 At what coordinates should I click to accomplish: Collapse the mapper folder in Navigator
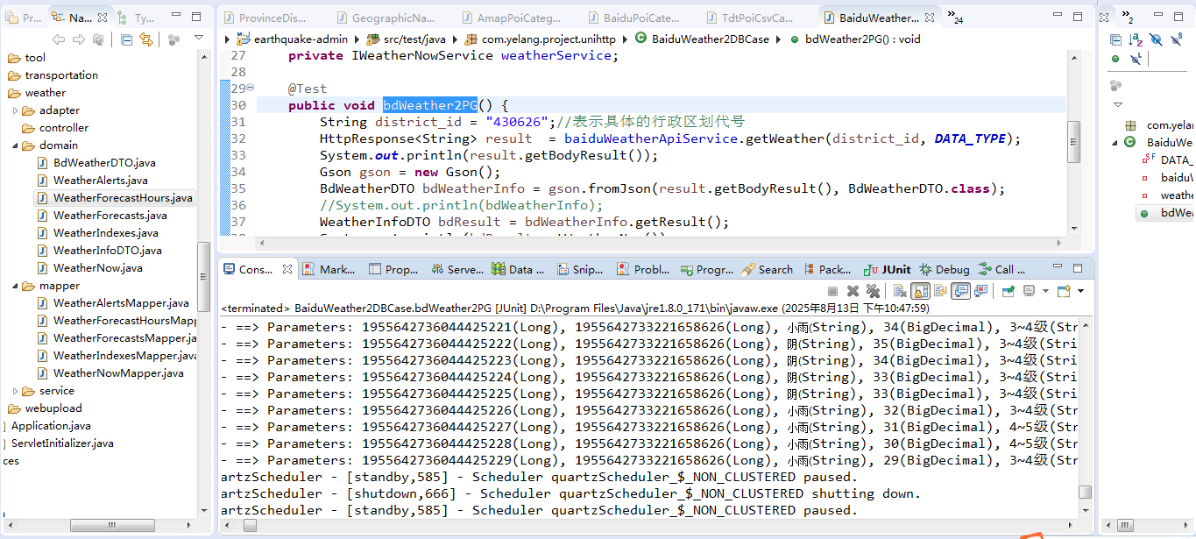[x=16, y=286]
